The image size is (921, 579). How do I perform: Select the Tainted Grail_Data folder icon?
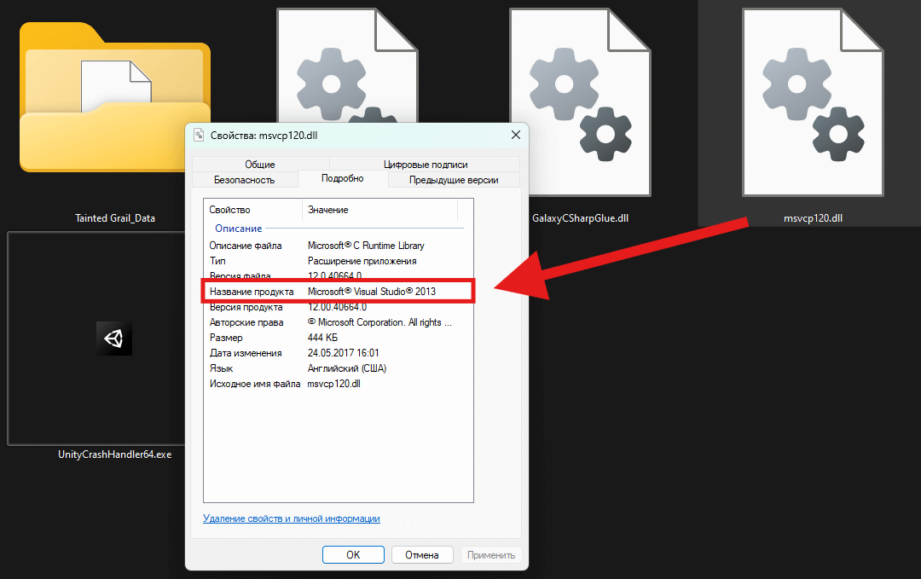pyautogui.click(x=114, y=97)
